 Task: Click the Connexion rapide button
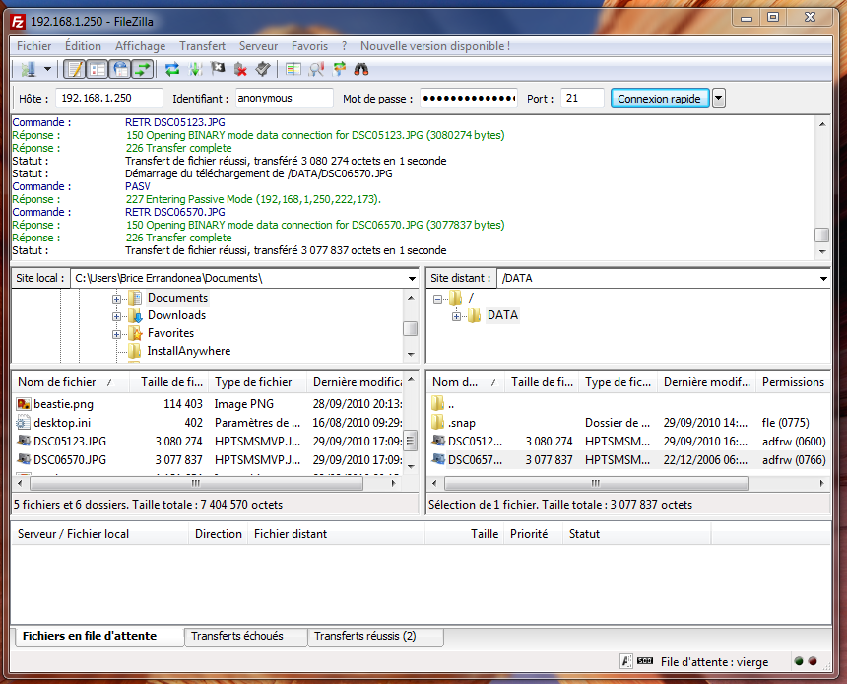pos(658,98)
